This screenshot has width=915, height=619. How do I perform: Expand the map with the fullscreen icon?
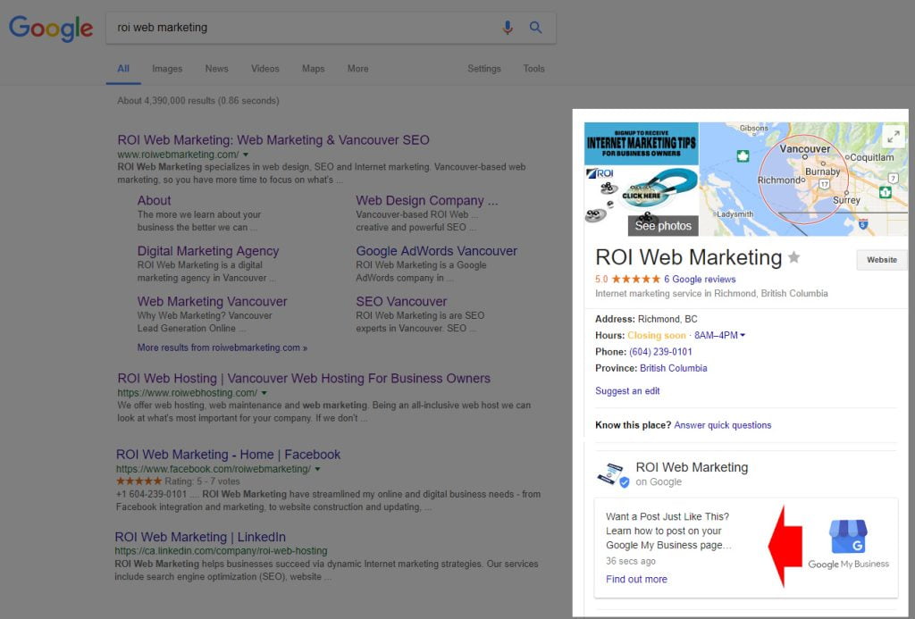tap(893, 137)
